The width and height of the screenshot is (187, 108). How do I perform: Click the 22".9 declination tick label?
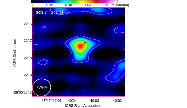[28, 75]
